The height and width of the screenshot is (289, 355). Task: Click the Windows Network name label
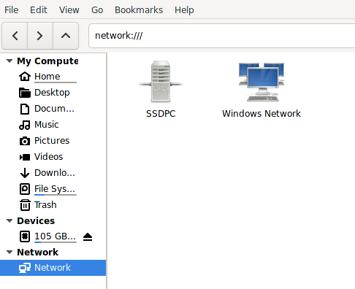point(262,114)
